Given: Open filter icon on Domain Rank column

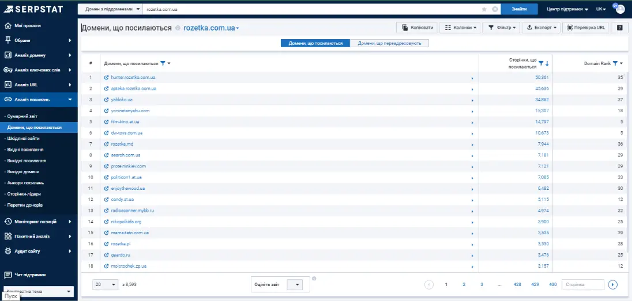Looking at the screenshot, I should click(x=615, y=63).
